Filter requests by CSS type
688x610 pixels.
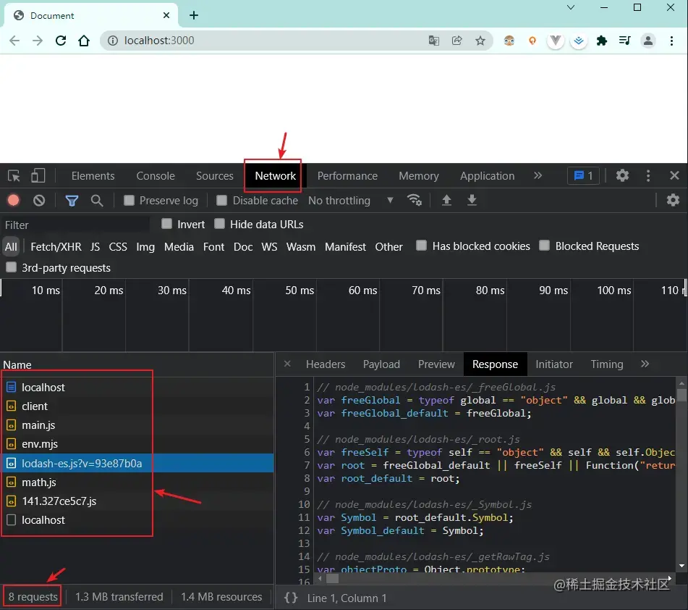(118, 247)
